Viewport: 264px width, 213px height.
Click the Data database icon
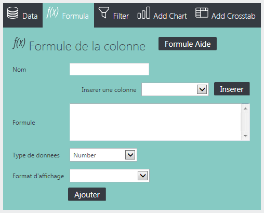12,13
